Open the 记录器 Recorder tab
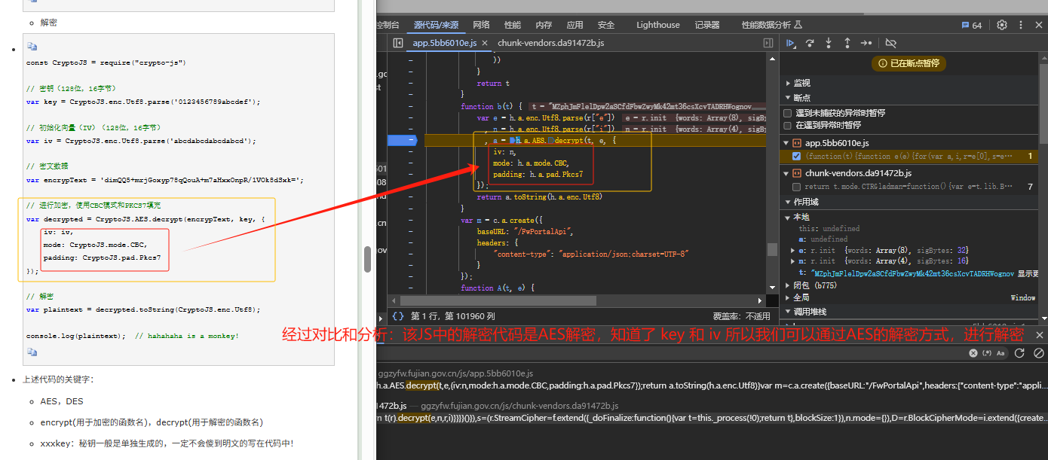The image size is (1048, 460). [707, 25]
